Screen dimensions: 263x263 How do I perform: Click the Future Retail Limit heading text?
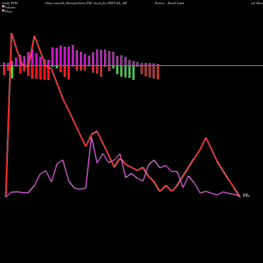169,3
